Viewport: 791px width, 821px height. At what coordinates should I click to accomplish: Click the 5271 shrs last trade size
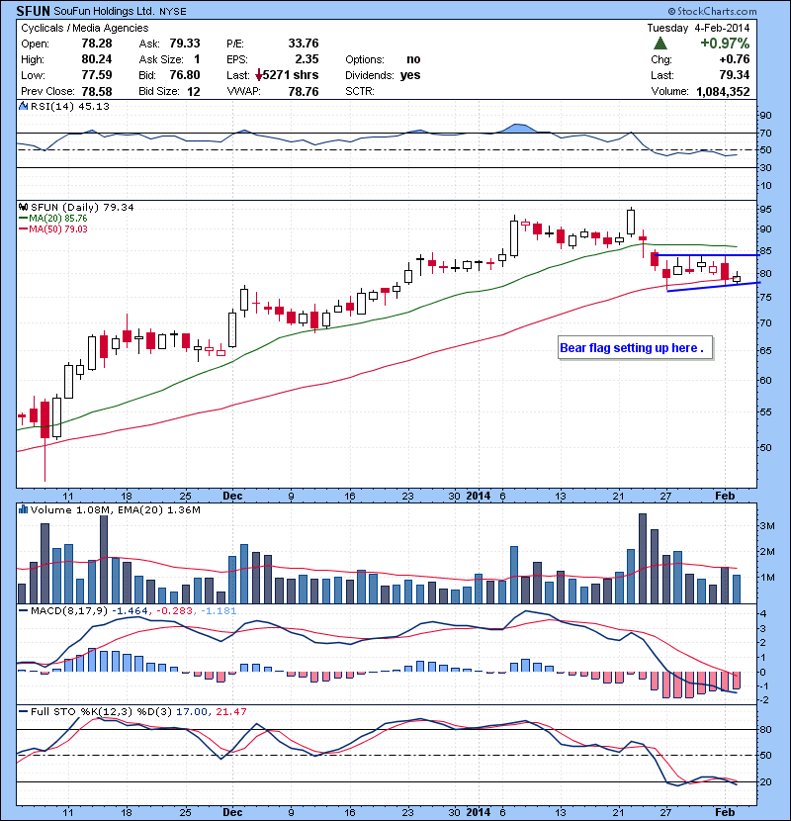(x=291, y=75)
